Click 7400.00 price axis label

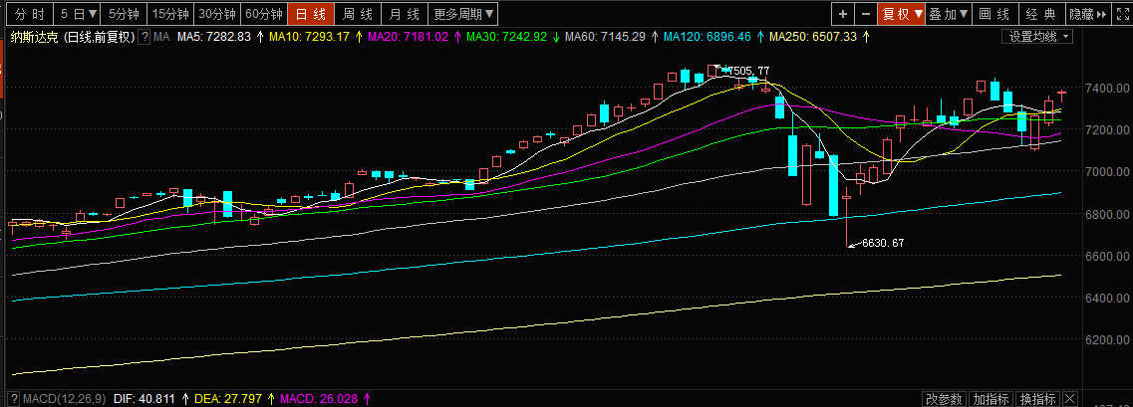click(x=1109, y=88)
